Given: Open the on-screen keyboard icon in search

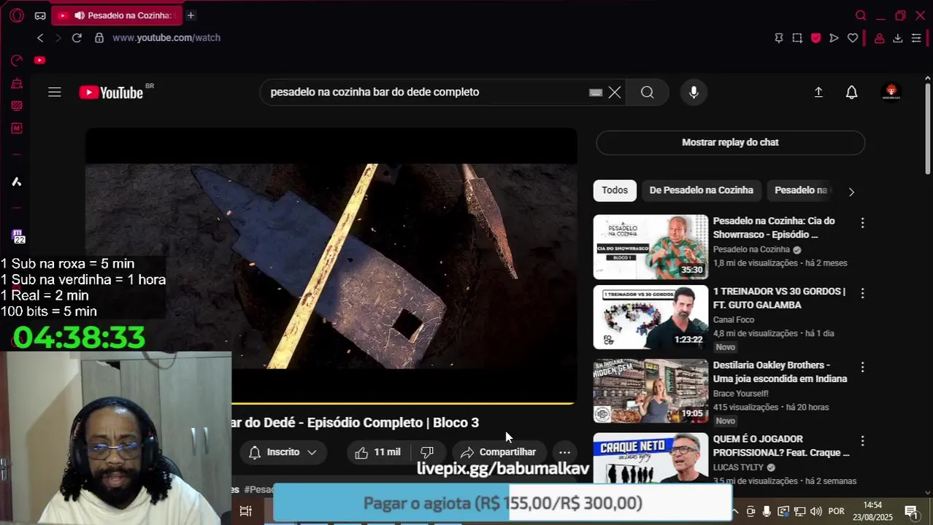Looking at the screenshot, I should pyautogui.click(x=596, y=92).
